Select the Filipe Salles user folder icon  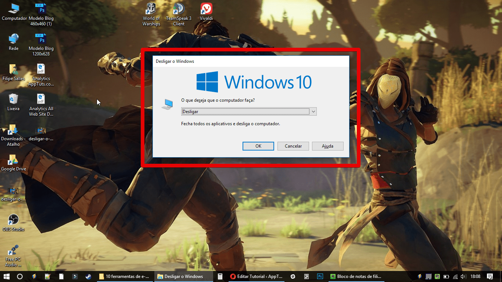[x=14, y=72]
